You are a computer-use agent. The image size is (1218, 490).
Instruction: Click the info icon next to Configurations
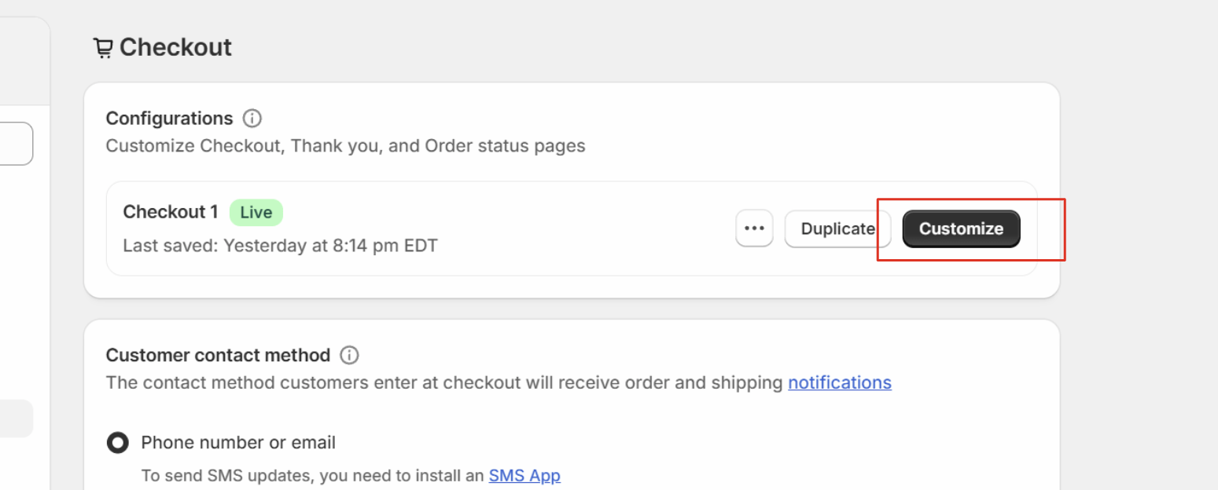click(252, 119)
